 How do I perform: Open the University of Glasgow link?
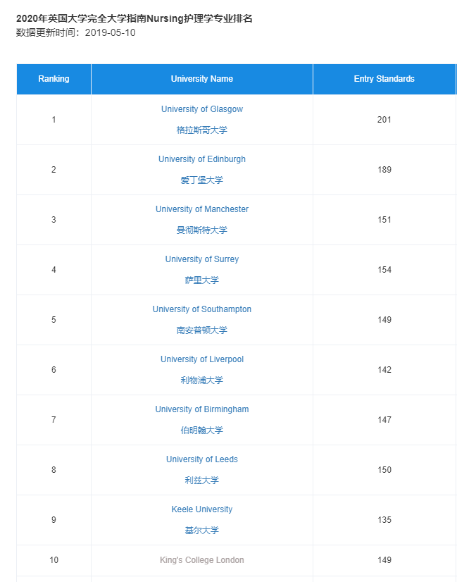click(202, 109)
